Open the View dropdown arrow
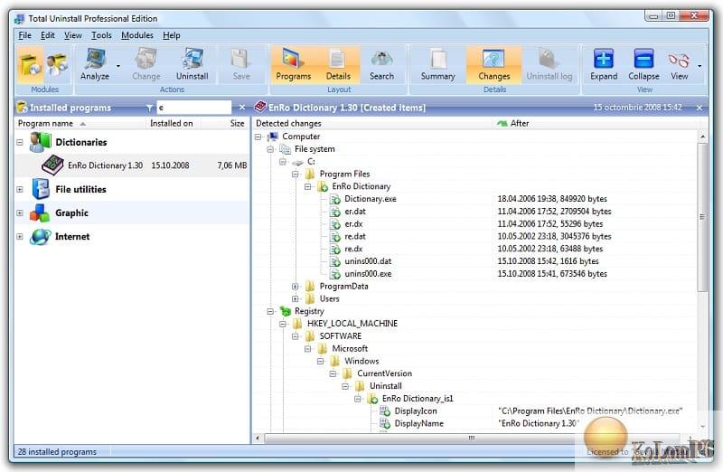The height and width of the screenshot is (472, 723). pyautogui.click(x=700, y=66)
